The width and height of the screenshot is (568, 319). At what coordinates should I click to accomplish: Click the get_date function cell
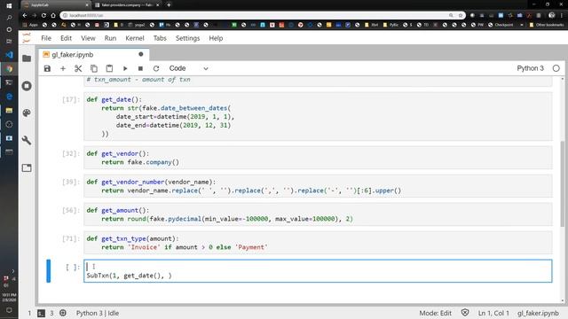point(318,116)
